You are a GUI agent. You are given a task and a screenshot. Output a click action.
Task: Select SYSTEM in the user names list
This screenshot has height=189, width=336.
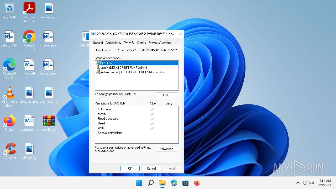[x=137, y=63]
